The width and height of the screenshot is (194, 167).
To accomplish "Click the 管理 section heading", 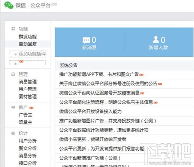I will click(x=23, y=74).
